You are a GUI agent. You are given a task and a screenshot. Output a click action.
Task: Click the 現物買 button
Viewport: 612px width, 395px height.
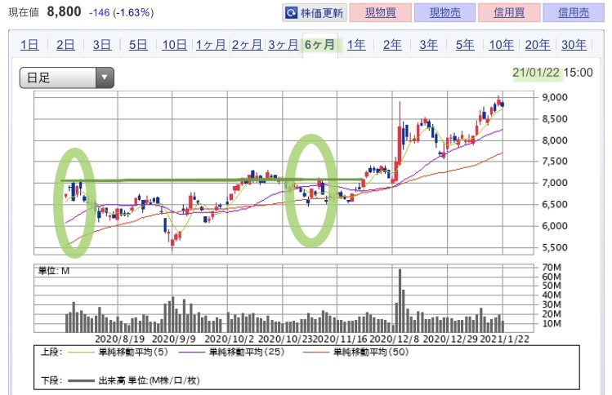[381, 12]
